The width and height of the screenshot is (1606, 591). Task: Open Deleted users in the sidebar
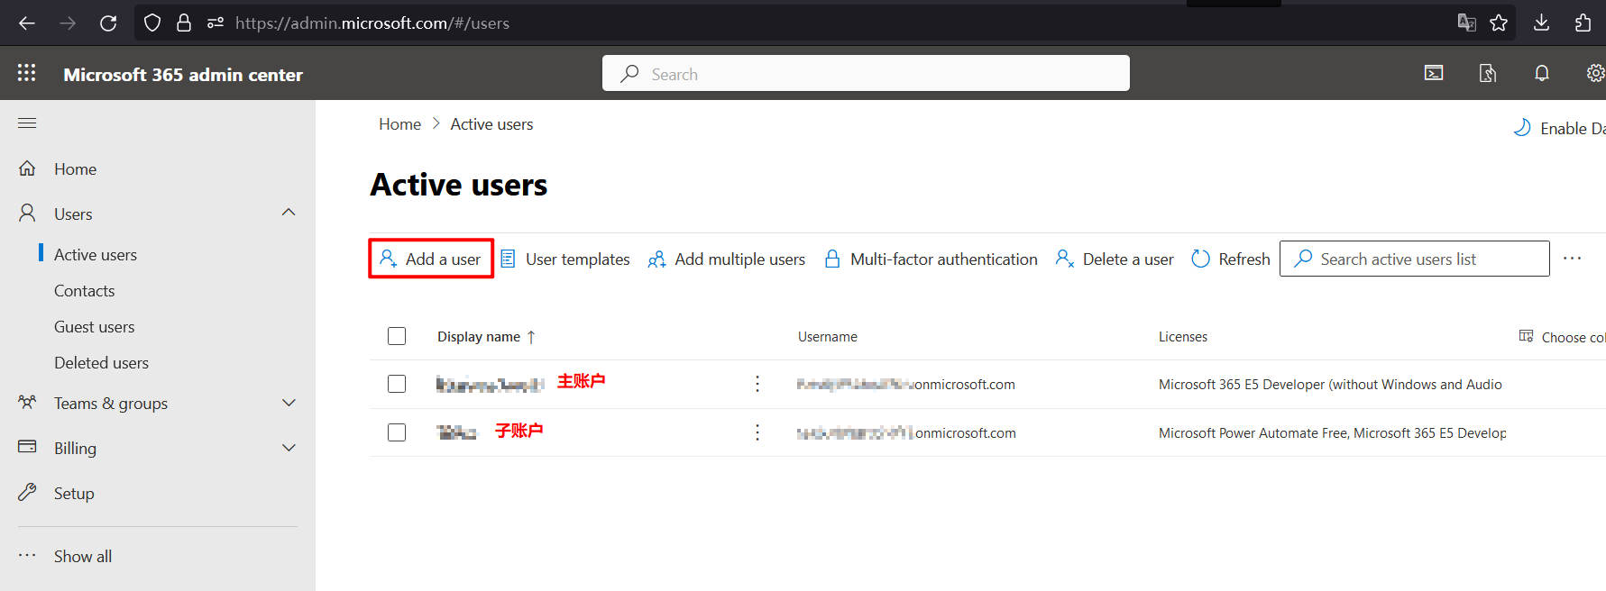[101, 363]
